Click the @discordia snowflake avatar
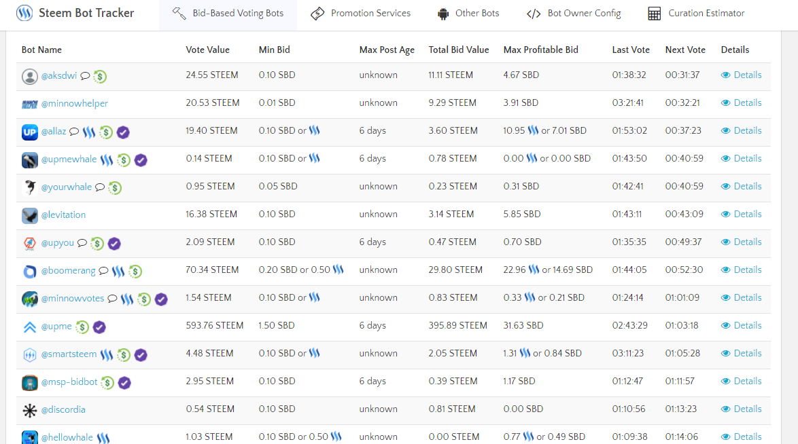This screenshot has height=444, width=798. 29,410
